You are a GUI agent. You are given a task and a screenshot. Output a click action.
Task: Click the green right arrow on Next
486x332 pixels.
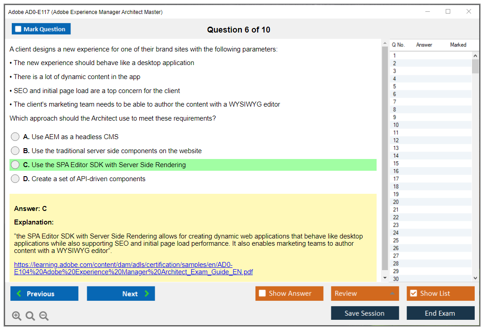pyautogui.click(x=146, y=294)
